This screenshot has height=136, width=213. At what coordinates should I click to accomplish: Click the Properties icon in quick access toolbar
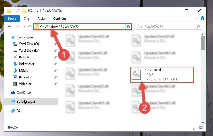click(x=18, y=11)
